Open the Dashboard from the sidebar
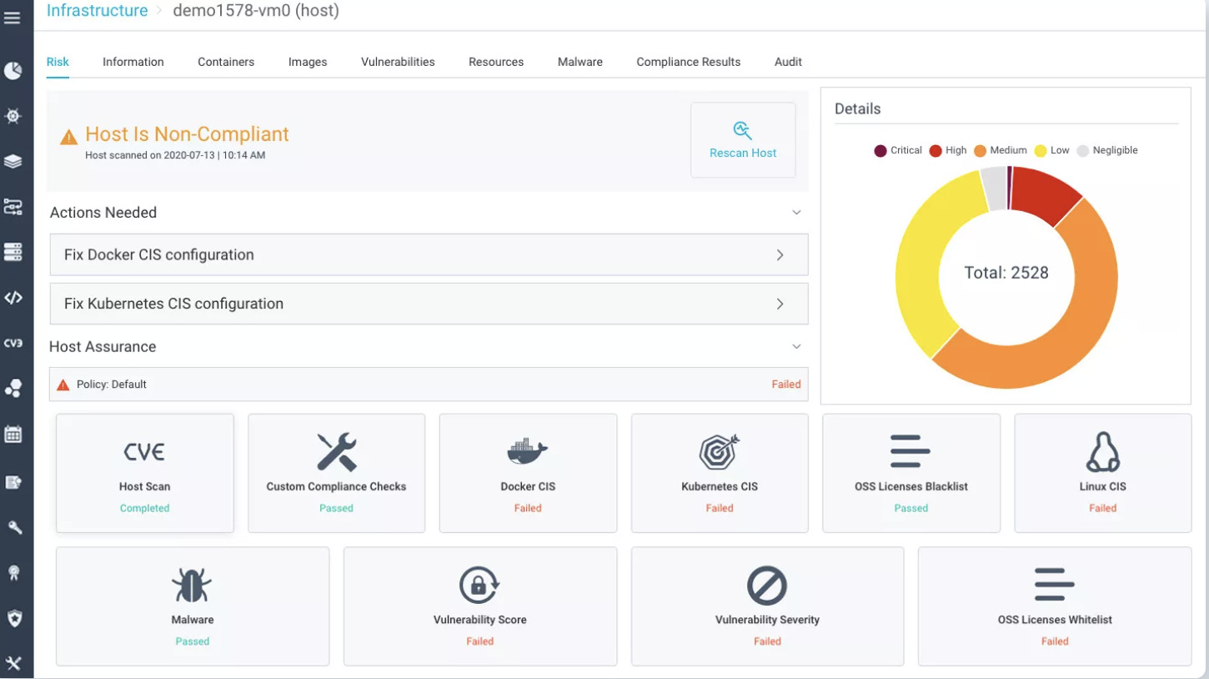 point(13,70)
